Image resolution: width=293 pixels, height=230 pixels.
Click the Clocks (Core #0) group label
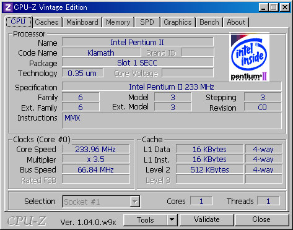42,140
